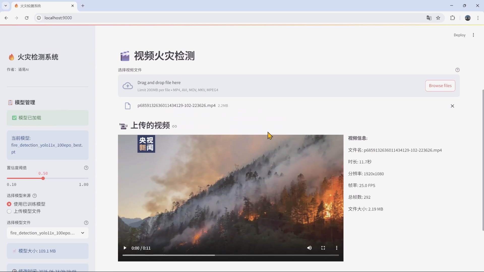Select the 上传模型文件 radio option

(9, 211)
